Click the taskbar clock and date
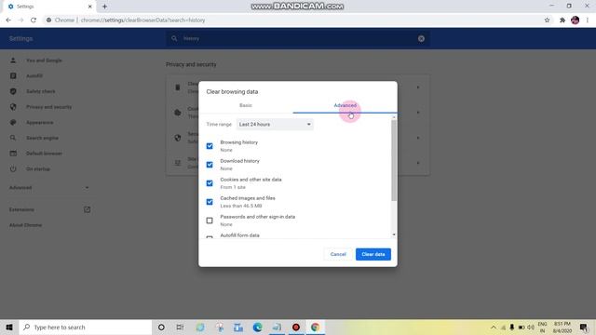This screenshot has height=335, width=596. tap(562, 327)
